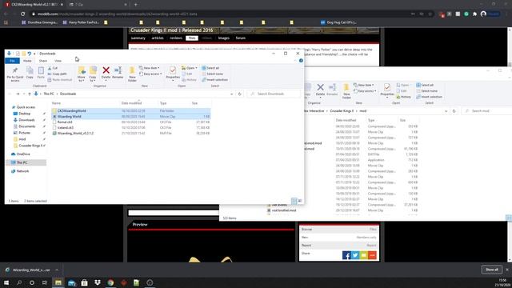The image size is (512, 288).
Task: Open New item dropdown in mod window
Action: coord(364,85)
